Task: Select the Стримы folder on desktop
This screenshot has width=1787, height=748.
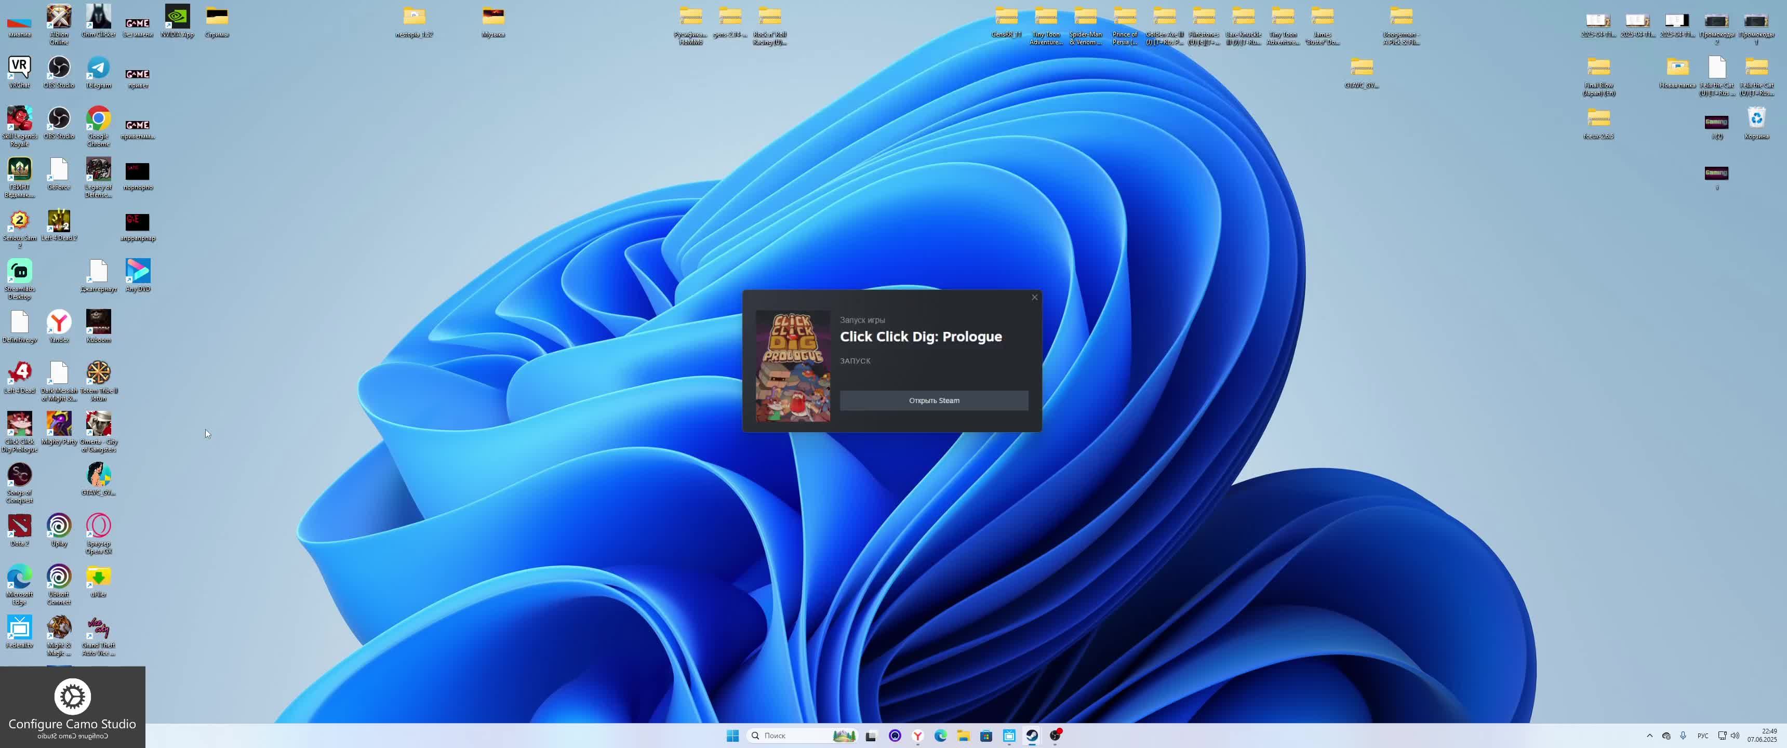Action: pos(217,21)
